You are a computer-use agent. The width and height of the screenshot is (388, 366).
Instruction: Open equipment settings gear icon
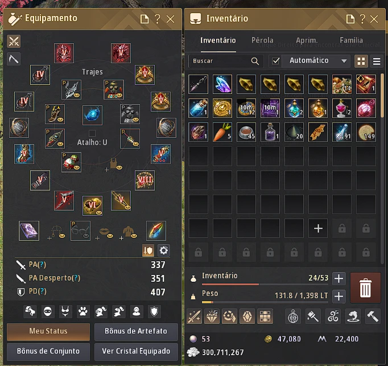point(164,250)
